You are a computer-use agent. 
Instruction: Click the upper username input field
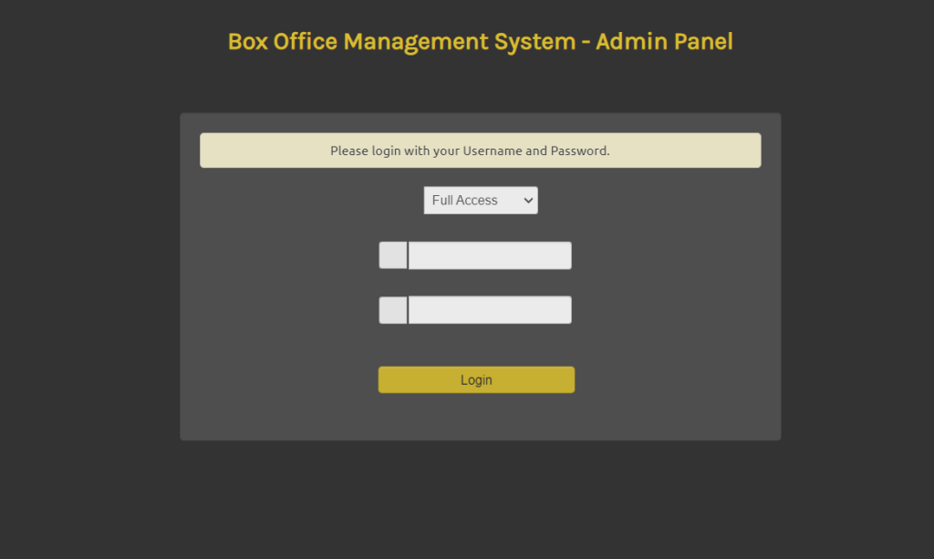tap(490, 255)
